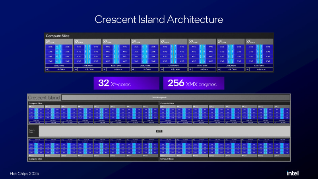This screenshot has width=318, height=179.
Task: Click the L2$ label in the cache block
Action: point(159,131)
